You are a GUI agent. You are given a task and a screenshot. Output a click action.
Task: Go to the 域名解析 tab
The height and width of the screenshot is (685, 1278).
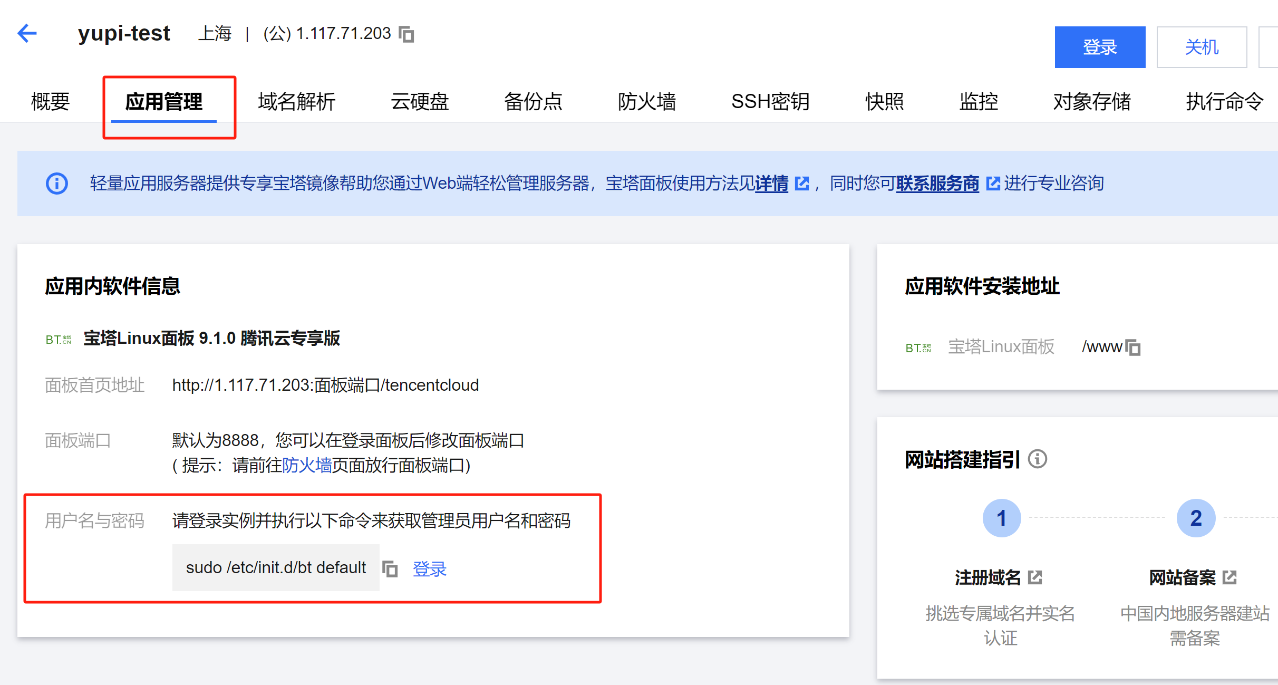(296, 101)
